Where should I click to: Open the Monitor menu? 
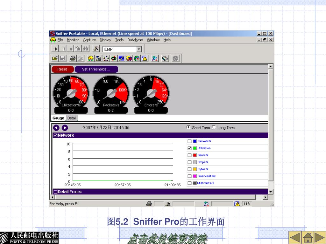click(73, 40)
